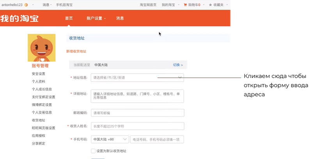Open 消息 tab in orange header
This screenshot has width=312, height=159.
tap(120, 18)
